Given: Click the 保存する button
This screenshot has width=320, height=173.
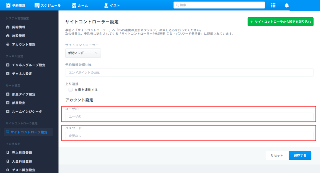Looking at the screenshot, I should 300,155.
